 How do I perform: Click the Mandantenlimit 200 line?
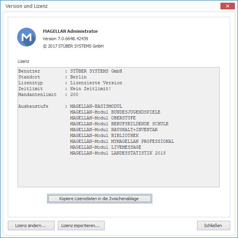(x=48, y=94)
